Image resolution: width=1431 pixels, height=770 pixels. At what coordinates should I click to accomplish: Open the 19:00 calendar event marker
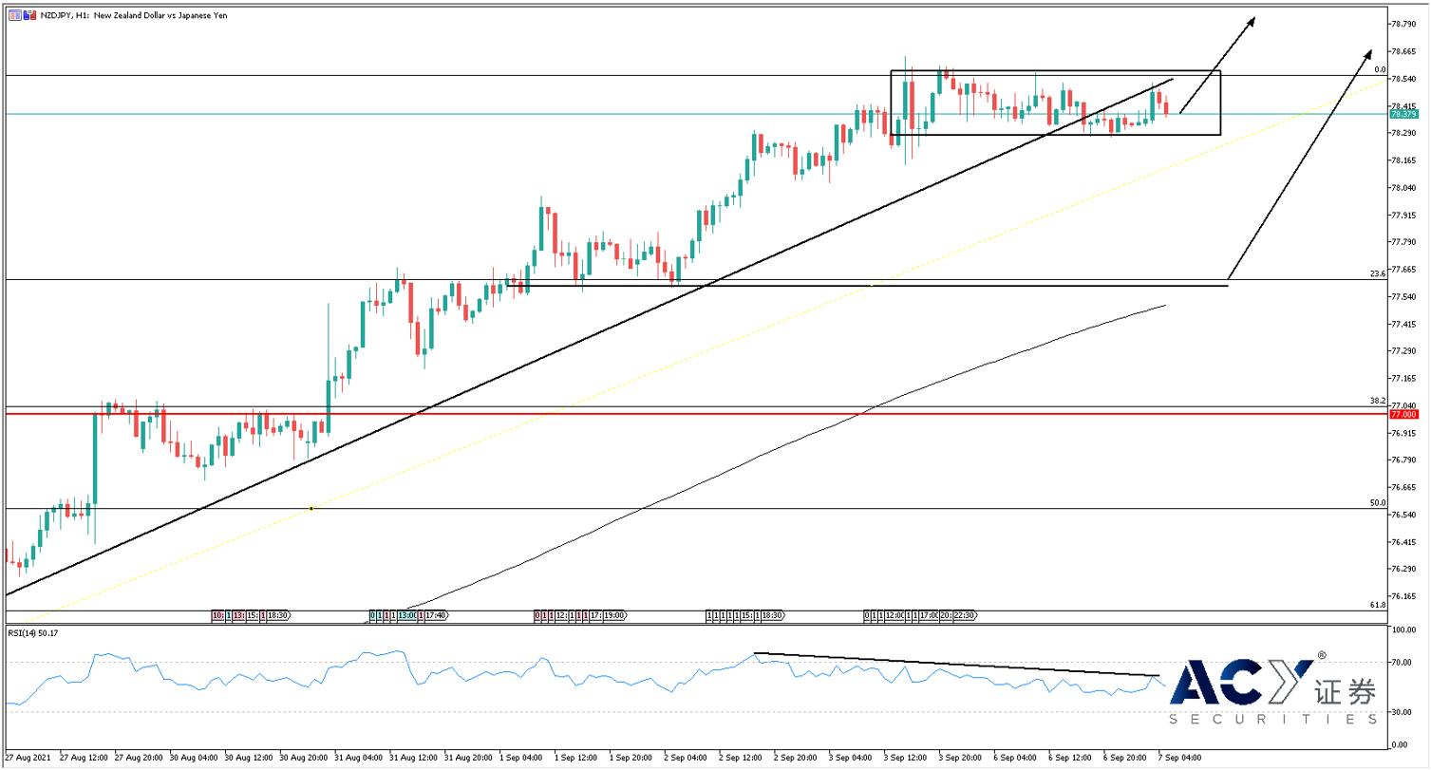[x=615, y=615]
